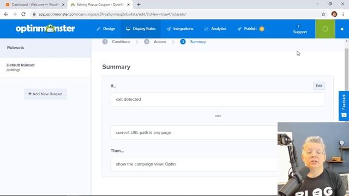Click the green save button

point(325,29)
